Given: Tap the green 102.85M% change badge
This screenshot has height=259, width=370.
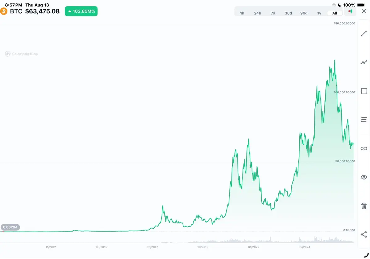Looking at the screenshot, I should (81, 11).
